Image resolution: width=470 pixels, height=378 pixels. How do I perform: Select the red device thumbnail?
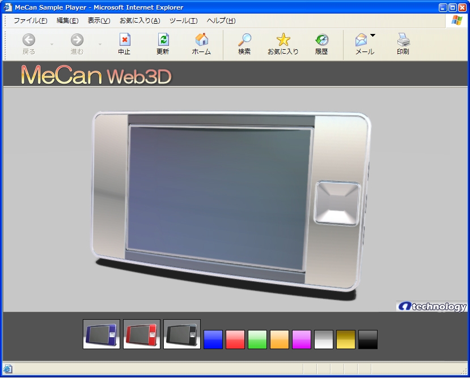pos(142,334)
